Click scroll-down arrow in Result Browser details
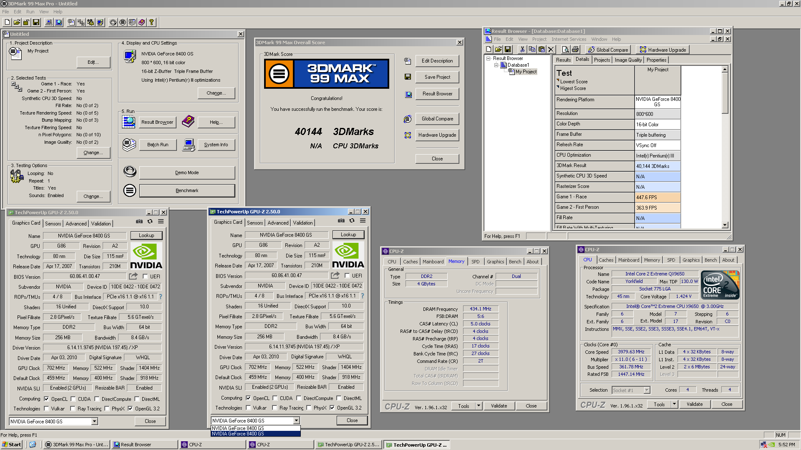Screen dimensions: 801x450 click(725, 225)
